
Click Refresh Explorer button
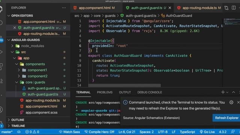pos(226,118)
